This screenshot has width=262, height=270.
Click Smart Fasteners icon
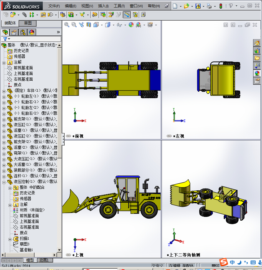pyautogui.click(x=43, y=15)
